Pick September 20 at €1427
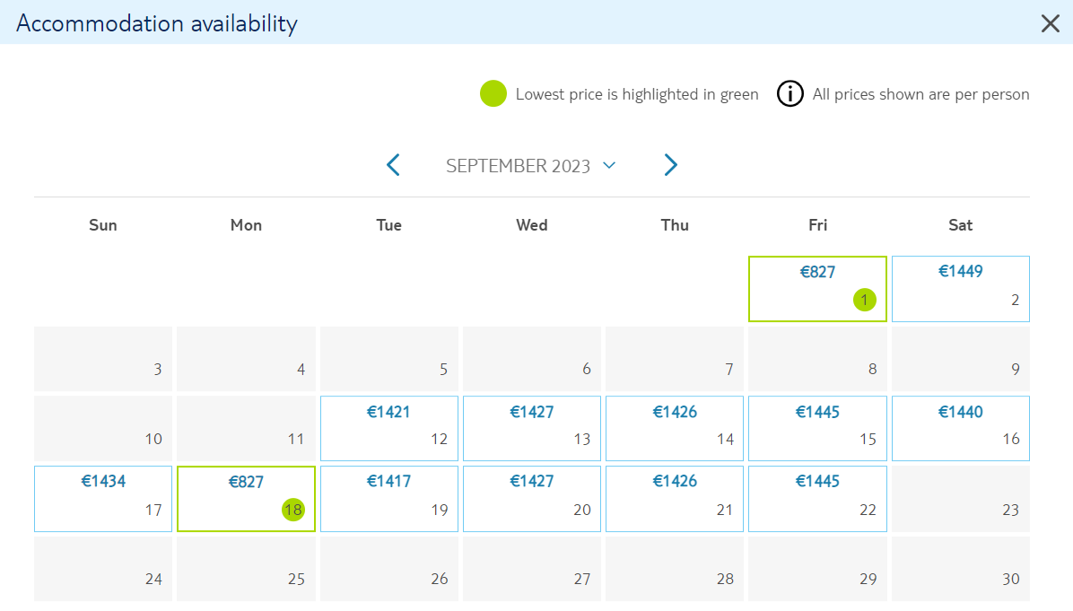The image size is (1073, 611). (x=532, y=499)
